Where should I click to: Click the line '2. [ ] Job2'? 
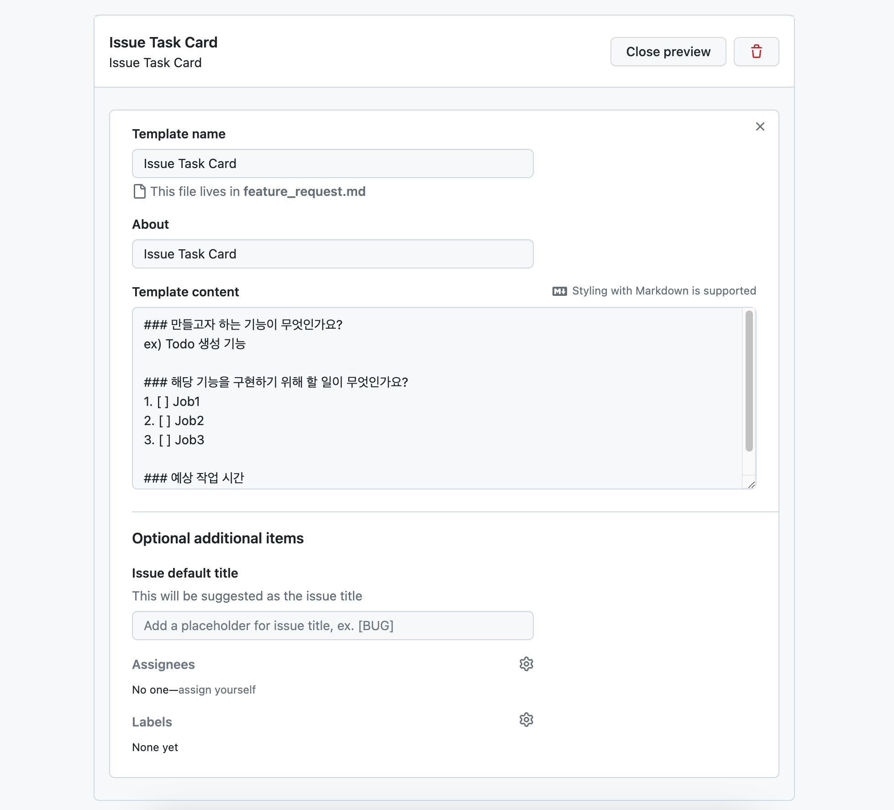pos(174,421)
